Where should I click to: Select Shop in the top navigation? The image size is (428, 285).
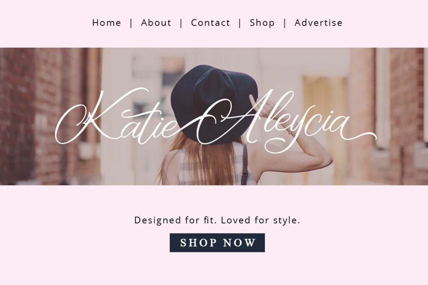pos(262,23)
